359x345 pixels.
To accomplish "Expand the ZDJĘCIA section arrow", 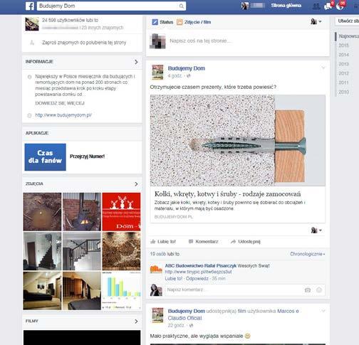I will pos(136,184).
